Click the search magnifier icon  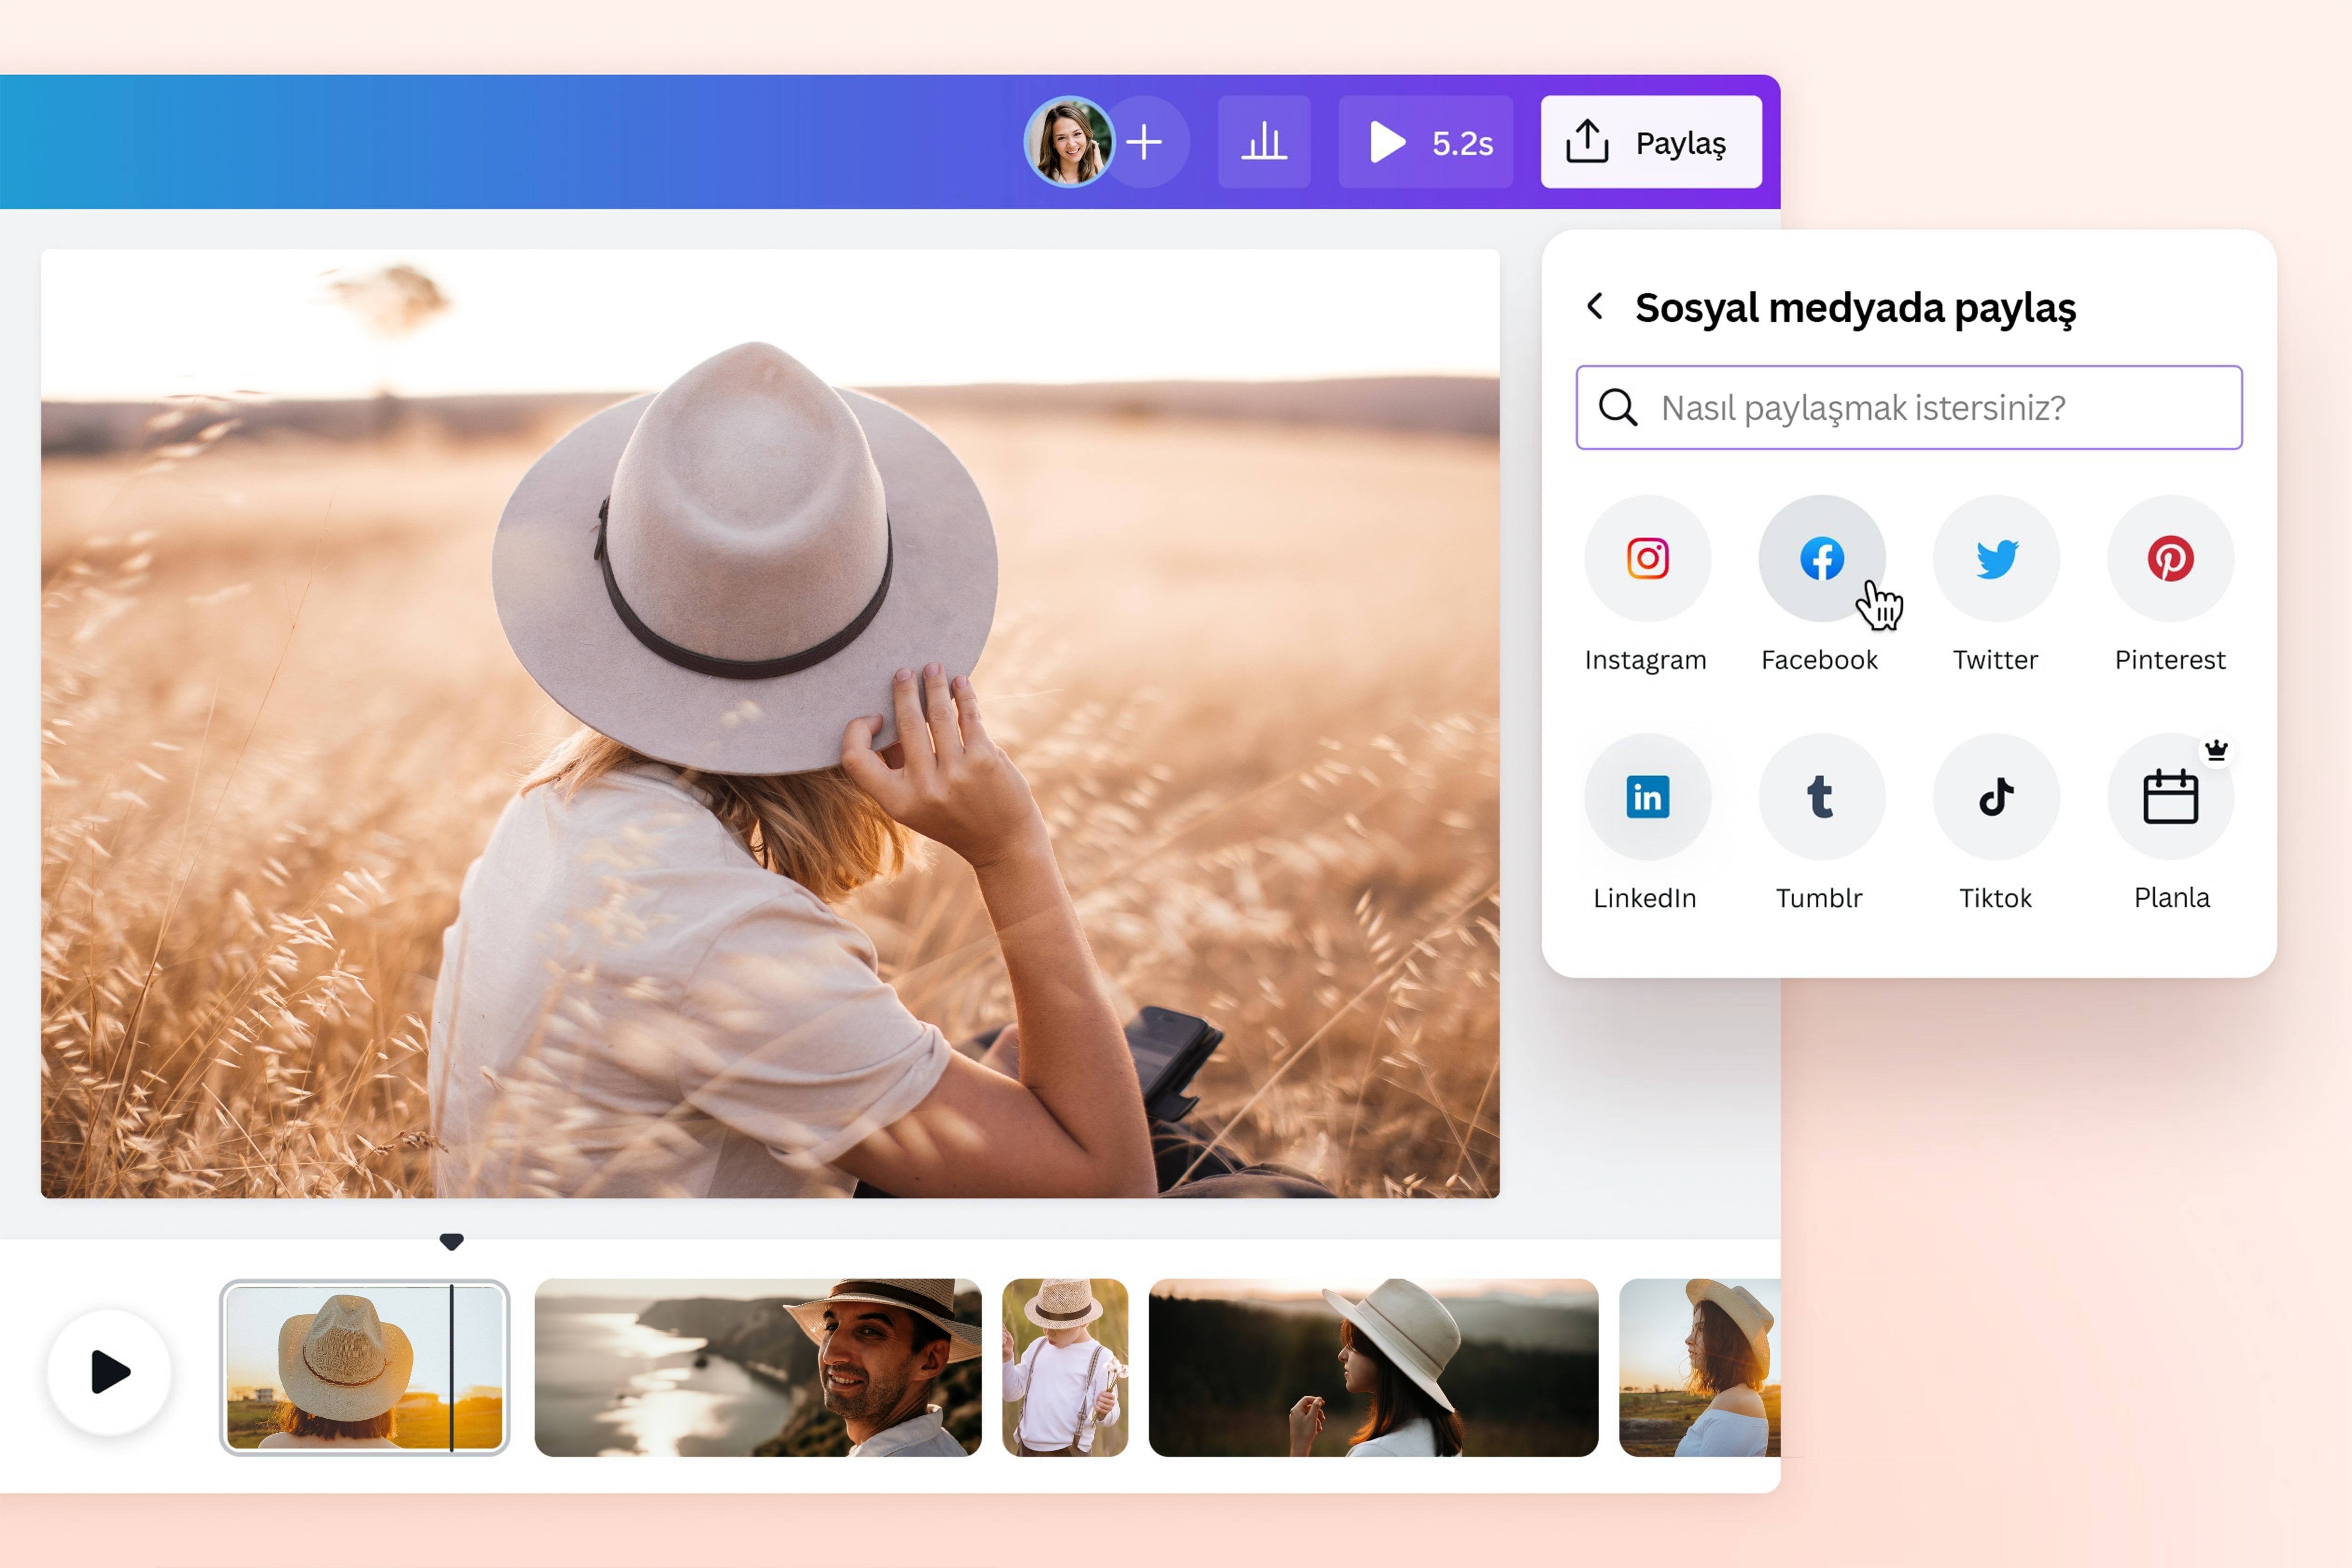[x=1617, y=407]
